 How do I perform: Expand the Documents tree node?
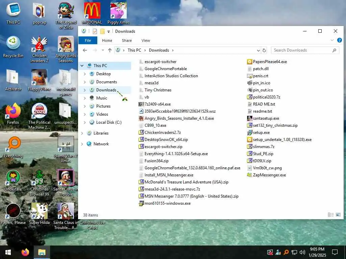click(x=85, y=82)
